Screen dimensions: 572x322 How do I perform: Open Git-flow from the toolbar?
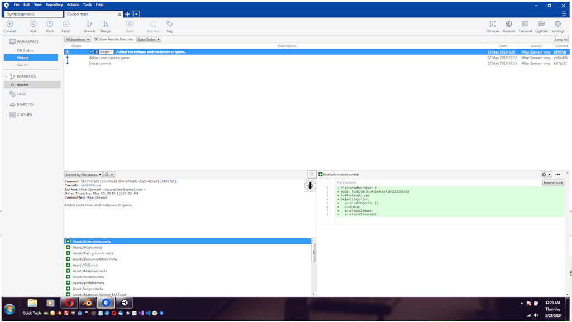[492, 26]
